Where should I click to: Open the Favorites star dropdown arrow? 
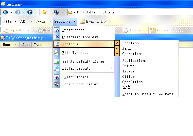coord(50,12)
